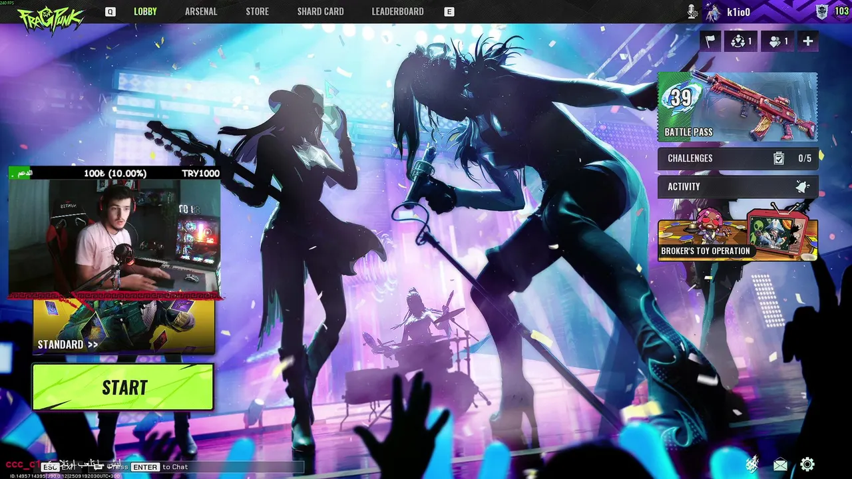Click the flag icon button
Image resolution: width=852 pixels, height=479 pixels.
point(710,41)
